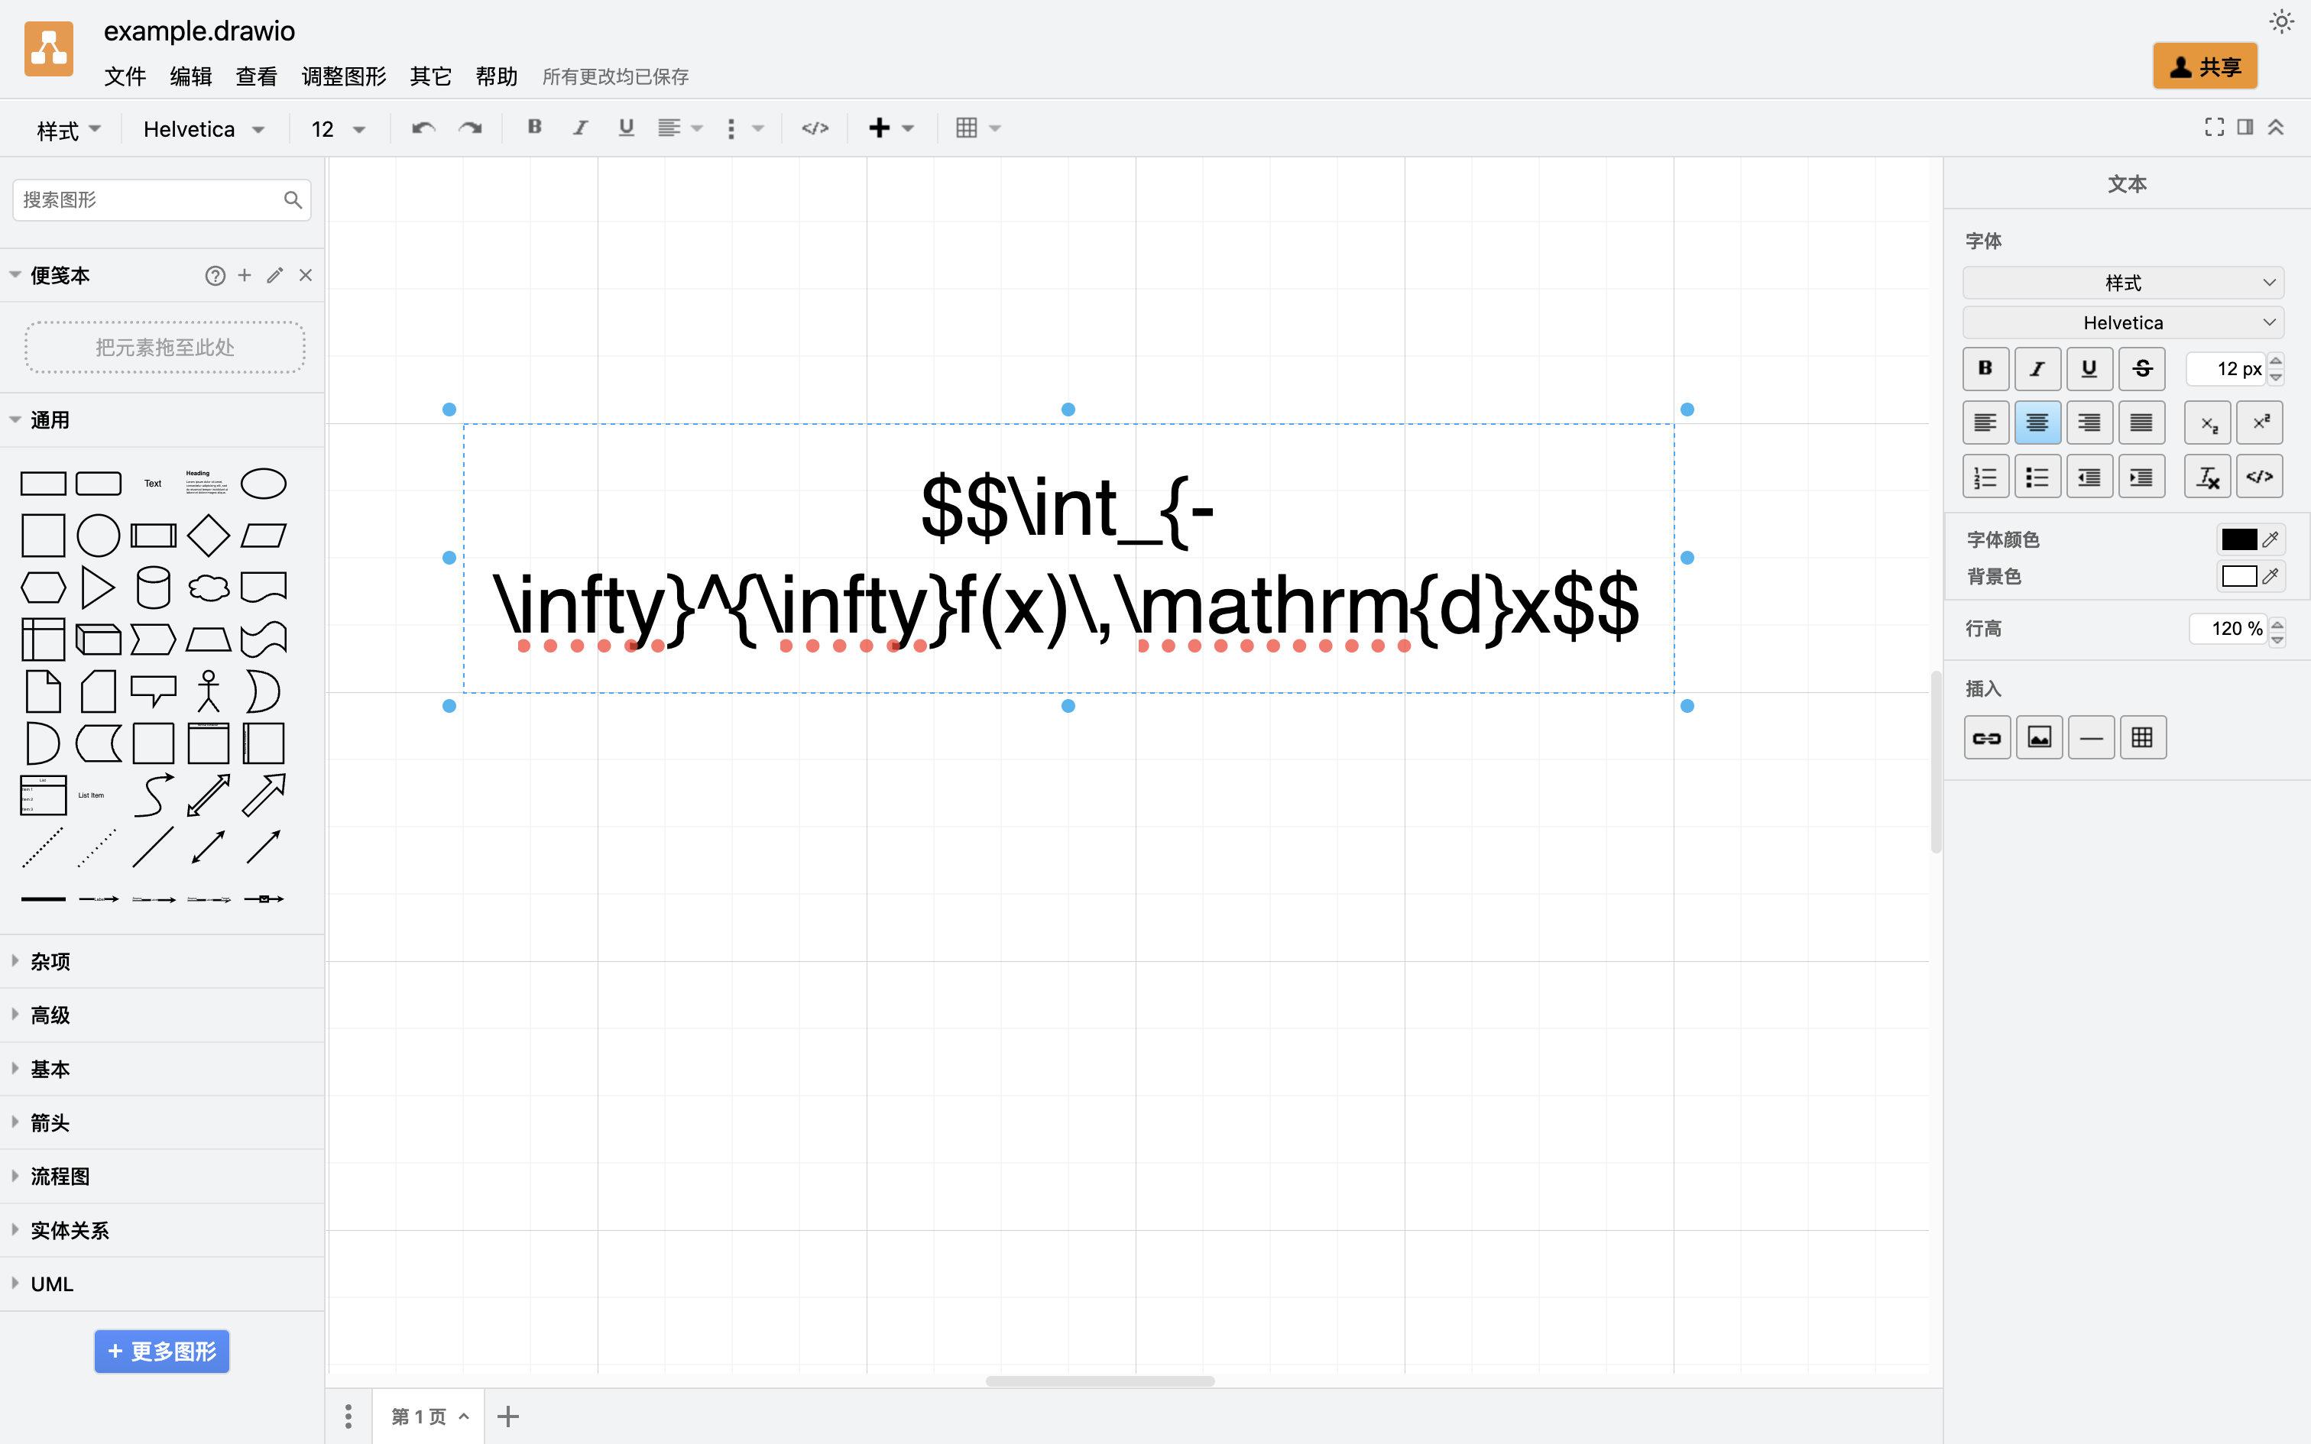Click the 更多图形 button
The image size is (2311, 1444).
pos(161,1352)
